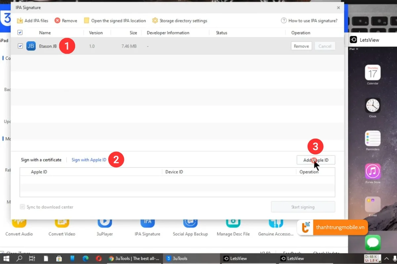Toggle Sync to download center checkbox
Image resolution: width=397 pixels, height=264 pixels.
click(x=22, y=207)
